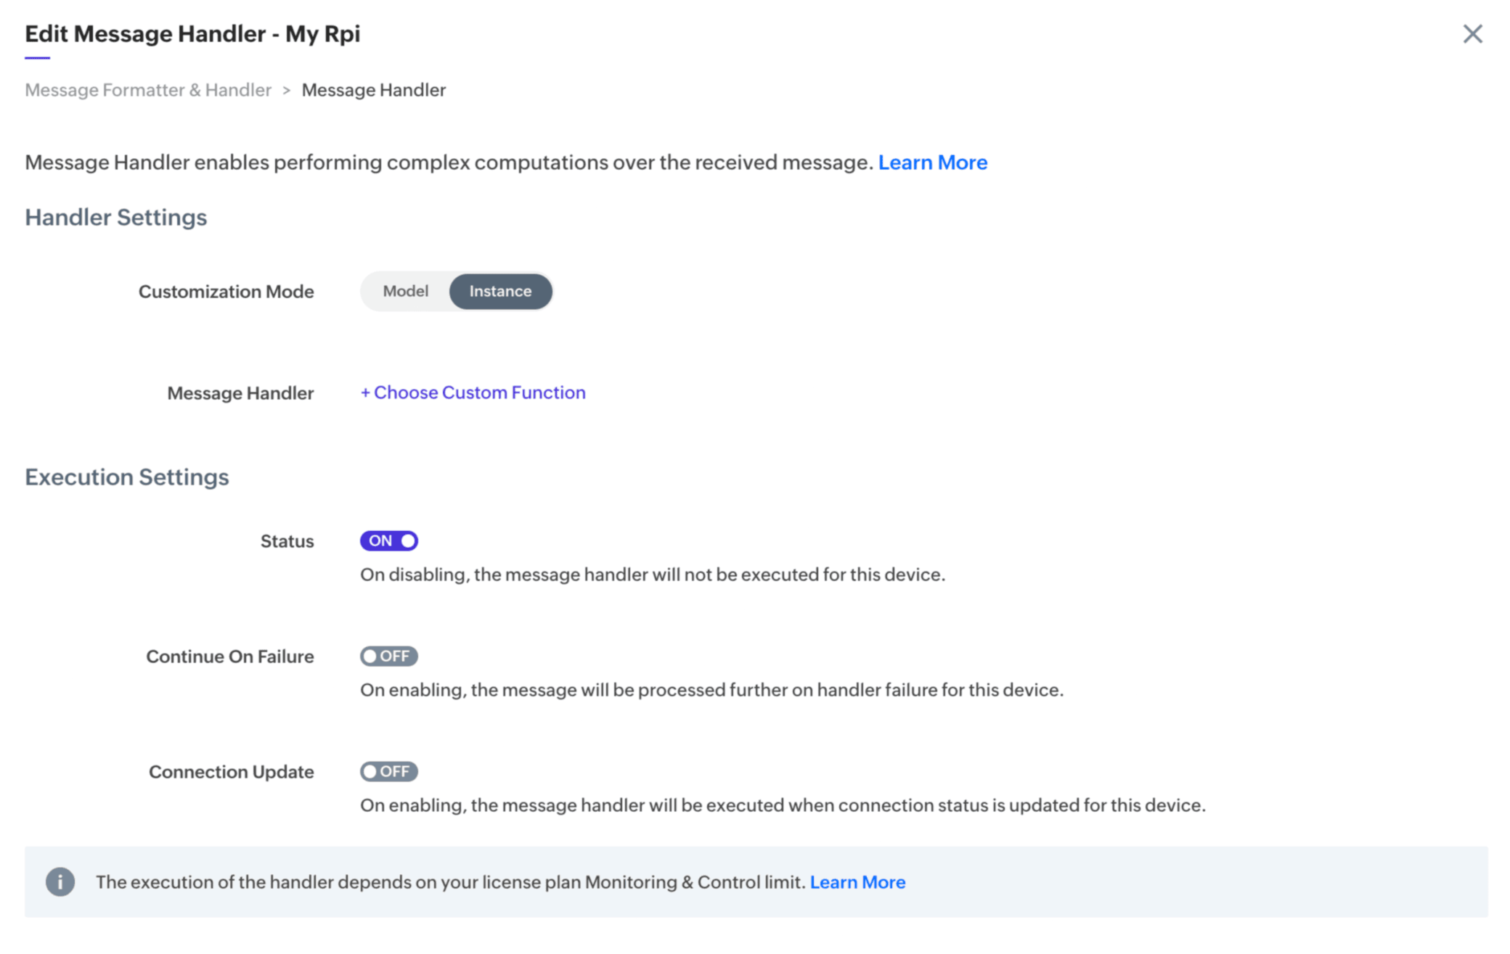Switch Customization Mode to Model
The image size is (1510, 954).
coord(405,291)
